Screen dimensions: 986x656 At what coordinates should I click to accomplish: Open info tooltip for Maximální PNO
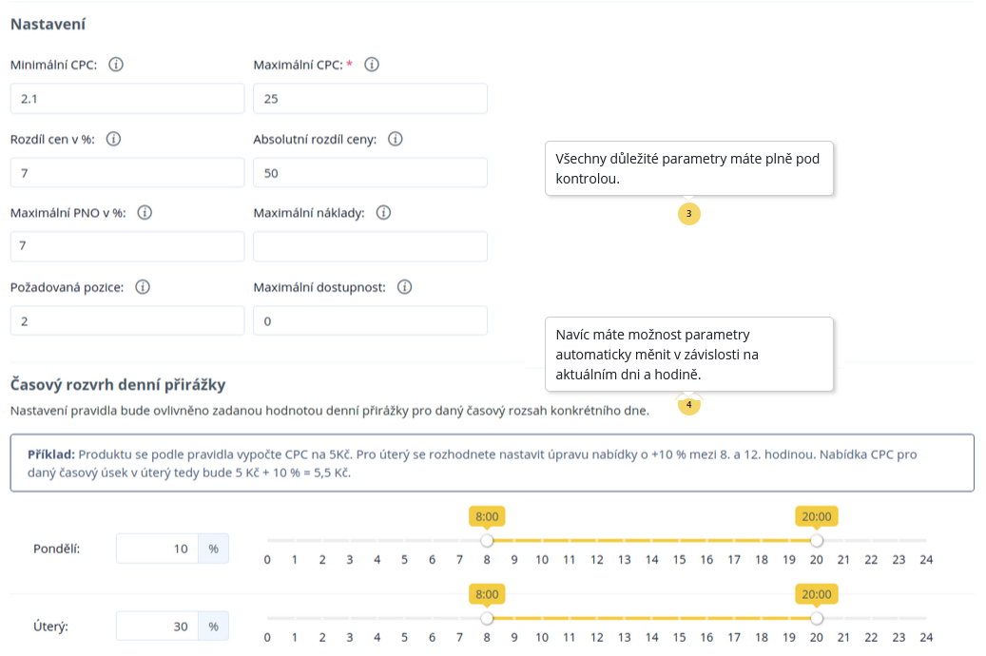coord(145,213)
